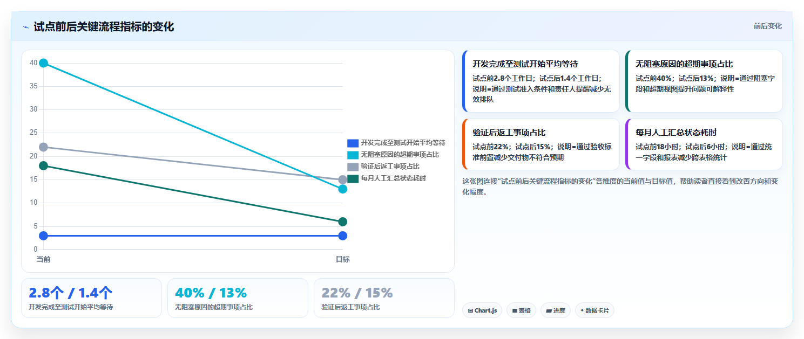
Task: Select the cyan data point at 40
Action: 44,63
